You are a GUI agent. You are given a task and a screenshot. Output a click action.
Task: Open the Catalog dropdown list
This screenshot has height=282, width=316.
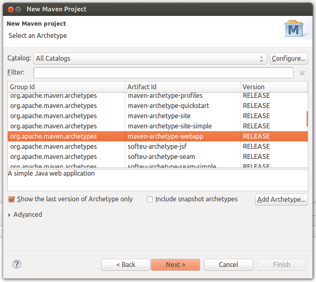(150, 58)
